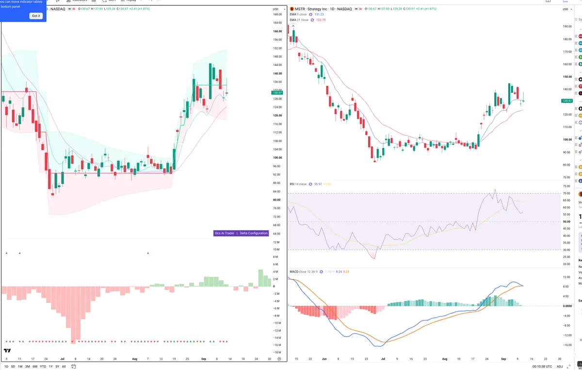
Task: Click the MACD value 8.24
Action: coord(339,271)
